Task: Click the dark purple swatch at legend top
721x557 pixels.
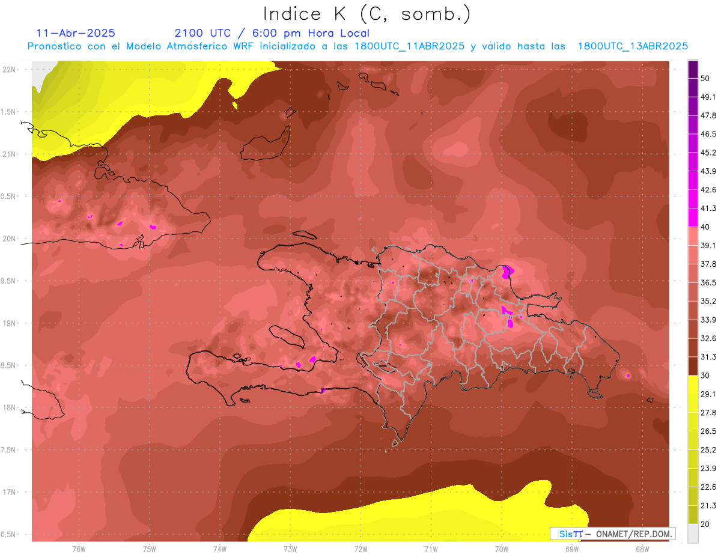Action: click(x=693, y=69)
